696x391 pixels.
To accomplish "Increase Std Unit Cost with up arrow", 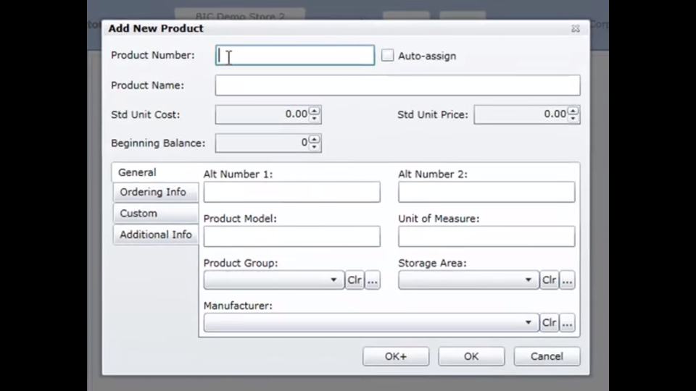I will pyautogui.click(x=314, y=111).
